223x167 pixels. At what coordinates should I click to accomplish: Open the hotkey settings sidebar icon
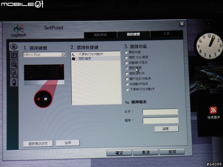tap(14, 46)
